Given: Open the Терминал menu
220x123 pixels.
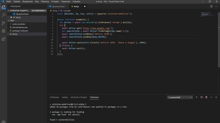Looking at the screenshot, I should click(66, 1).
